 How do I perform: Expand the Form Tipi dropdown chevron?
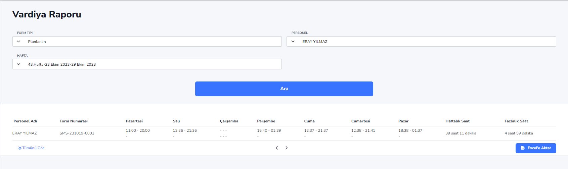click(x=18, y=42)
